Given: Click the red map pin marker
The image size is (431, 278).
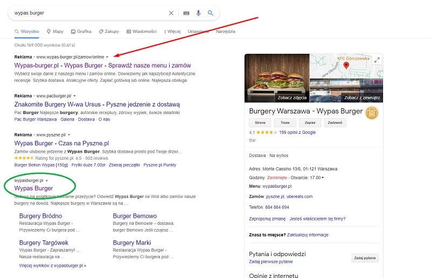Looking at the screenshot, I should [x=346, y=65].
